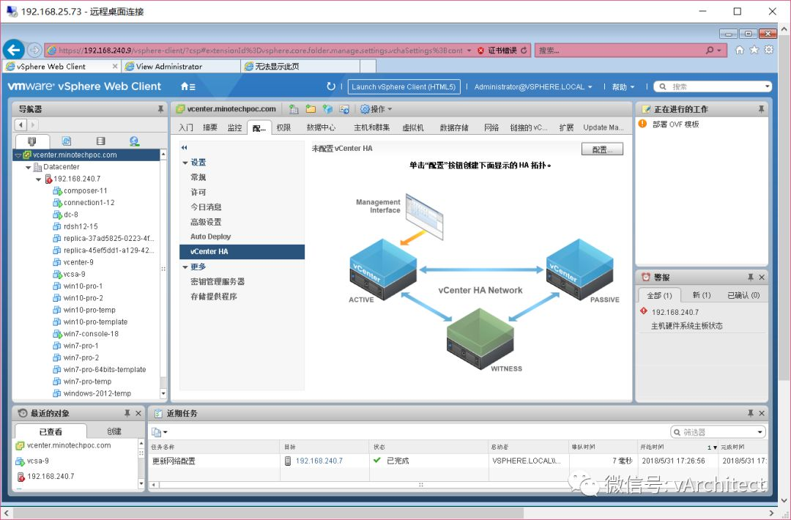Click the browser forward arrow button
The image size is (791, 520).
coord(34,50)
